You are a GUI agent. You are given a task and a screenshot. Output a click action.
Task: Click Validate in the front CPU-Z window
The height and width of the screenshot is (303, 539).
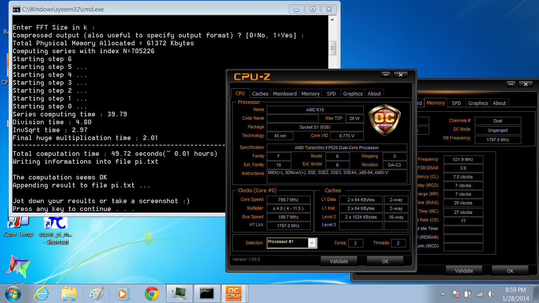(x=339, y=261)
